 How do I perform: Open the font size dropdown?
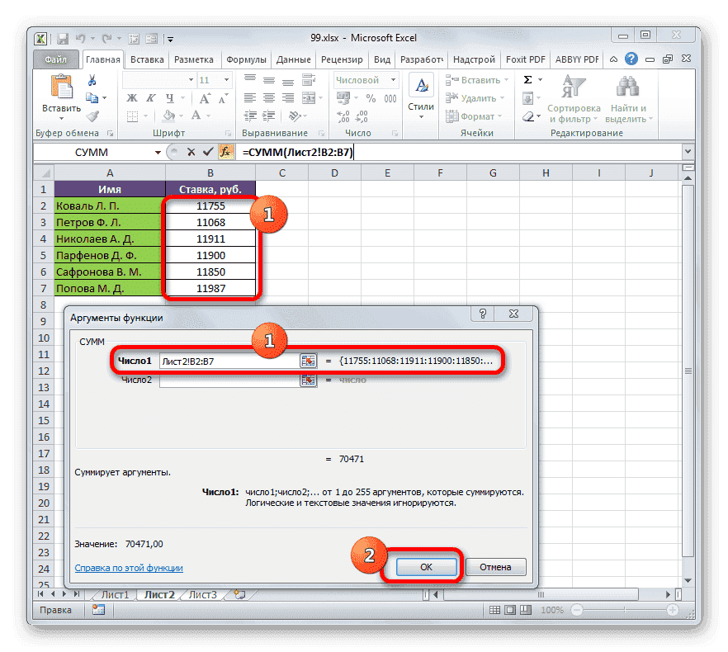225,79
